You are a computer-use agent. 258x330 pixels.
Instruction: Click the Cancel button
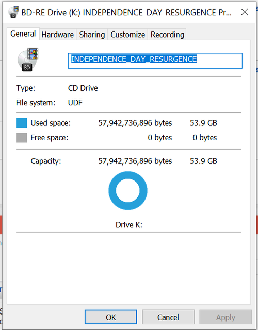tap(168, 317)
